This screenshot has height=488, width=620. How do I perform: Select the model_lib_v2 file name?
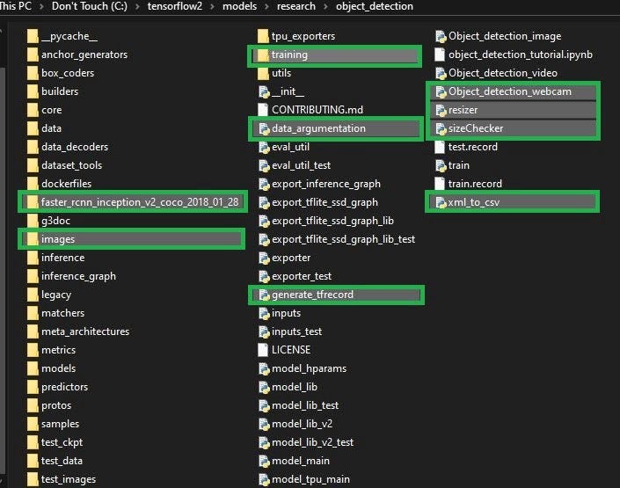point(303,424)
